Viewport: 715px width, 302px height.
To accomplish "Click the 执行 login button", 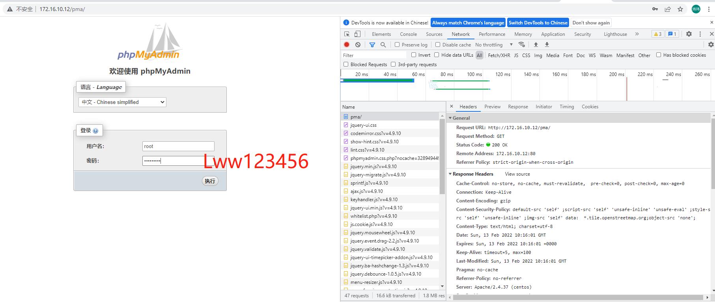I will (210, 181).
